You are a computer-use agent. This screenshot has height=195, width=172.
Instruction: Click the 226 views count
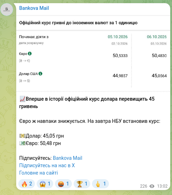coord(143,186)
